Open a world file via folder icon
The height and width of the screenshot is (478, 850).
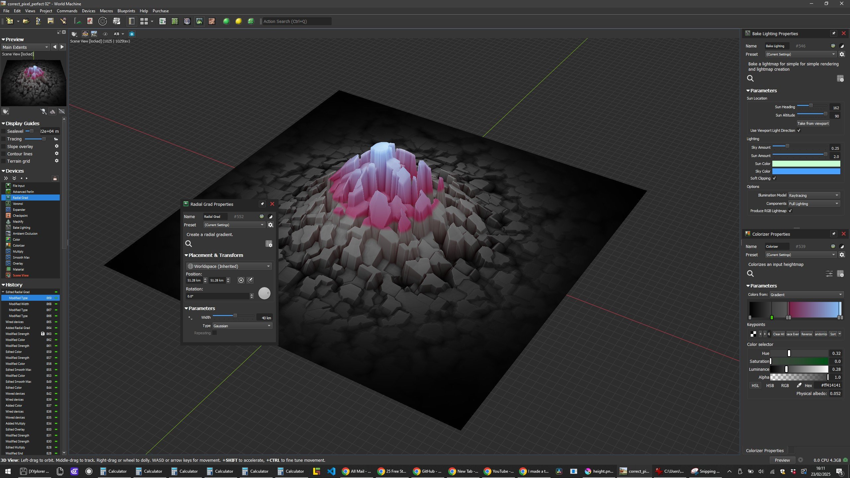pyautogui.click(x=26, y=21)
